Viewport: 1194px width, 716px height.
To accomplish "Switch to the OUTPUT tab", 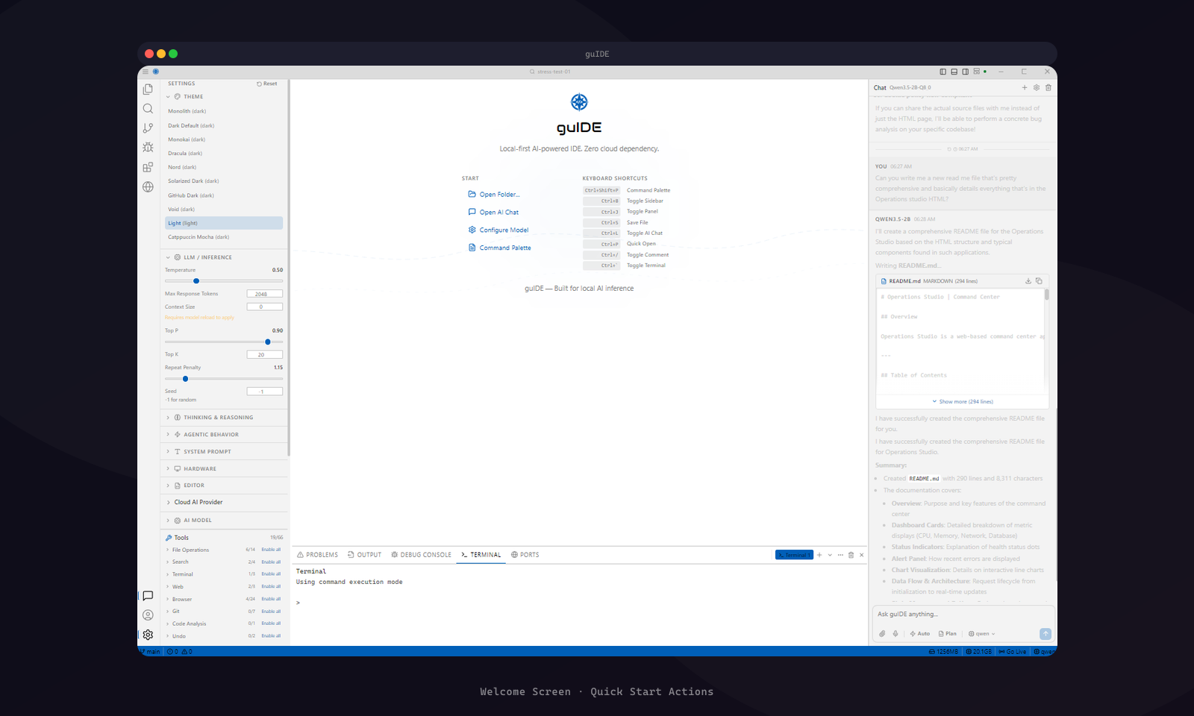I will point(364,555).
